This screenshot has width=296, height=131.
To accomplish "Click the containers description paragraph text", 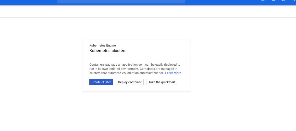I will coord(131,69).
